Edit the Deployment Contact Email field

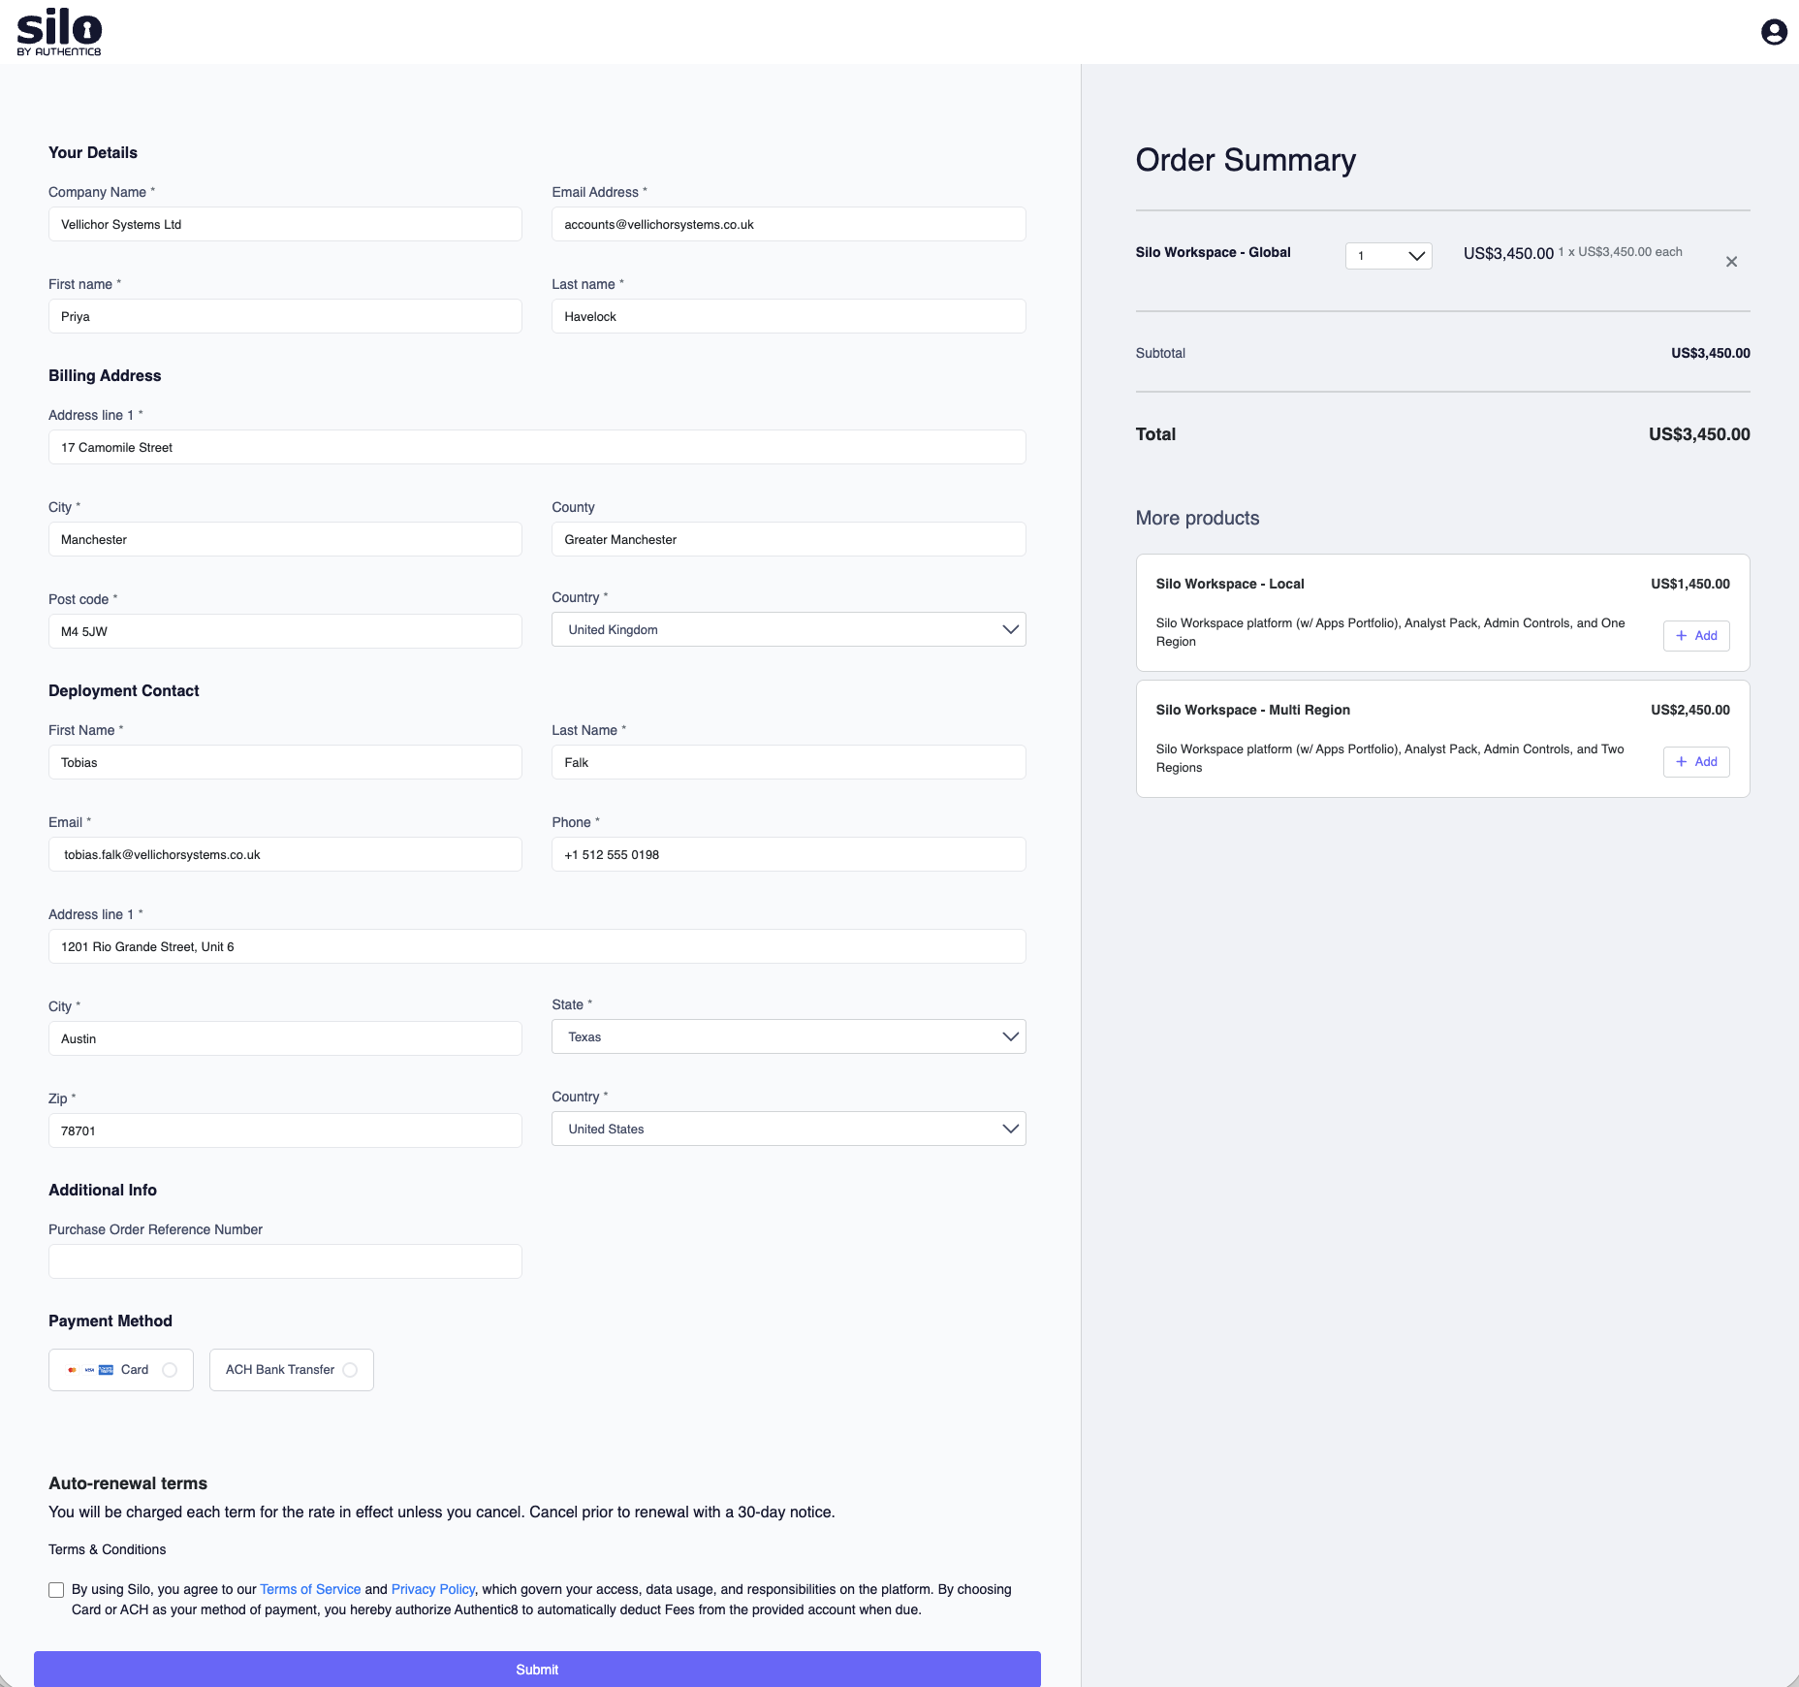click(x=285, y=854)
